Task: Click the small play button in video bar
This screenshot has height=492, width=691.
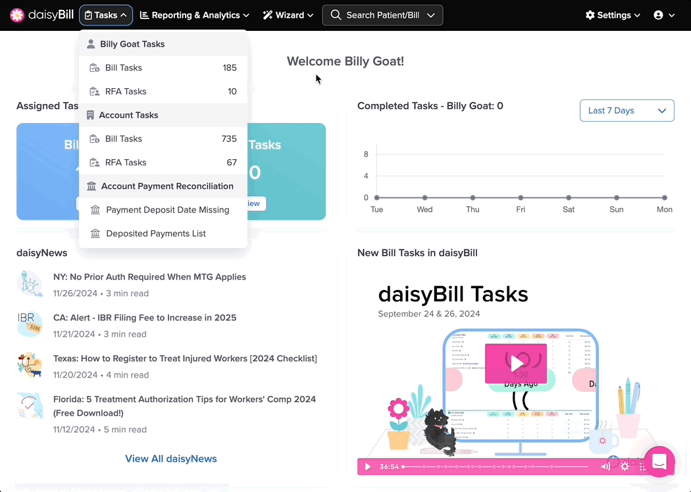Action: click(368, 466)
